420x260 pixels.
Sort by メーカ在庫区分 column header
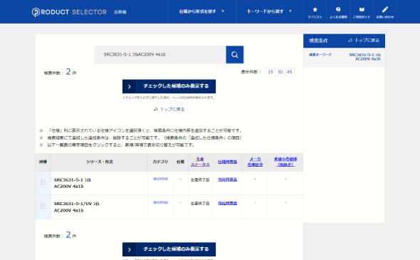(255, 162)
